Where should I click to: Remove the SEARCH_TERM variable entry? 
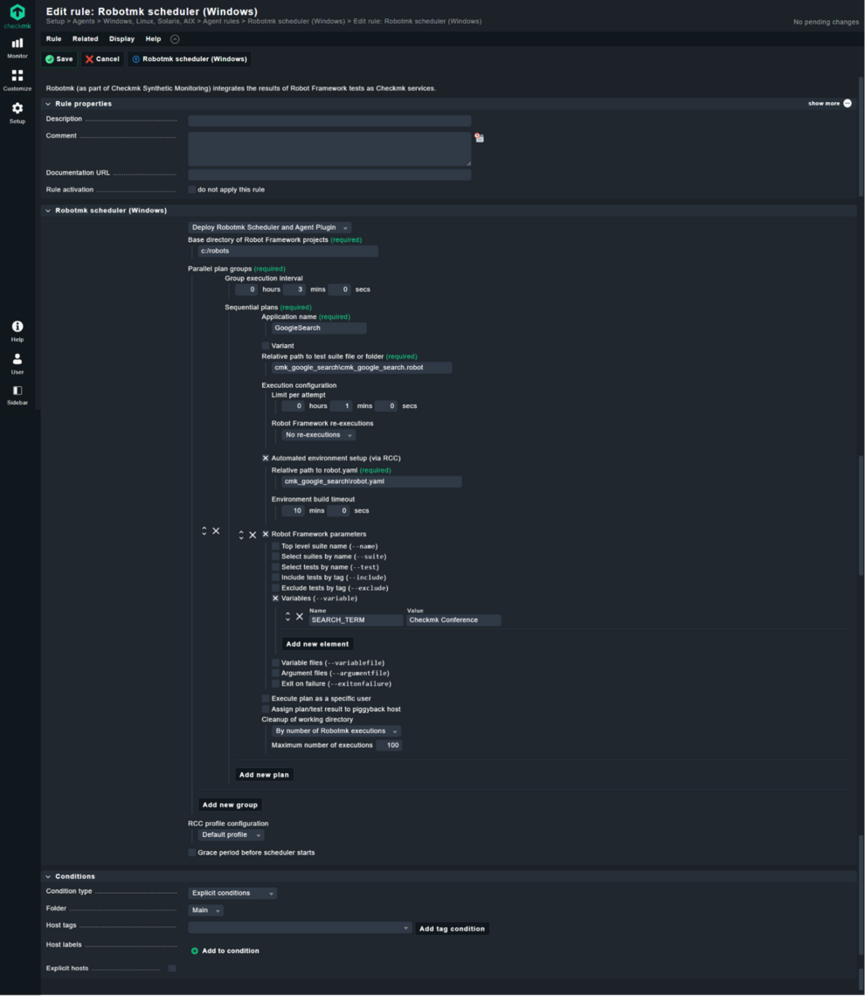[301, 618]
